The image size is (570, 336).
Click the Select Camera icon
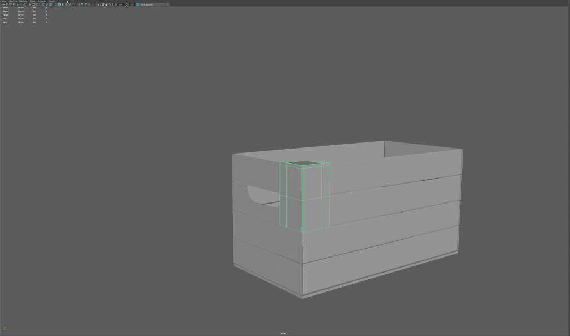coord(2,4)
